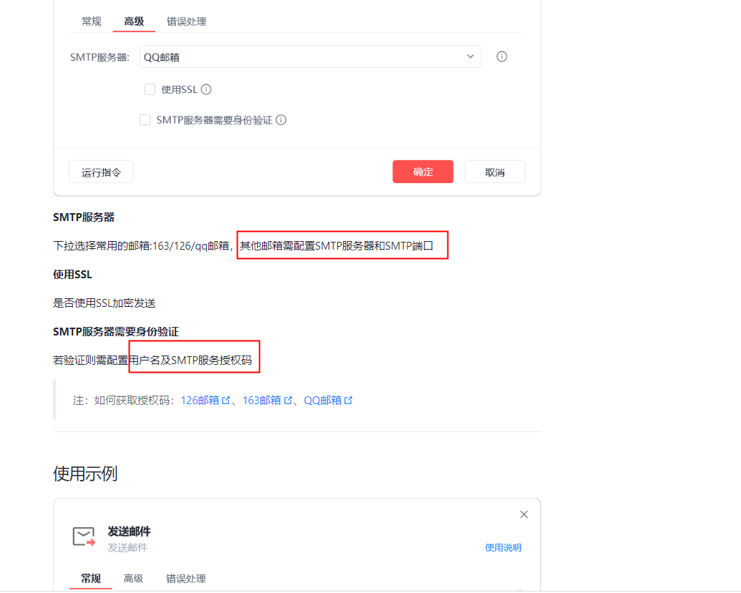Viewport: 741px width, 593px height.
Task: Click the SMTP服务器: field label
Action: pyautogui.click(x=100, y=57)
